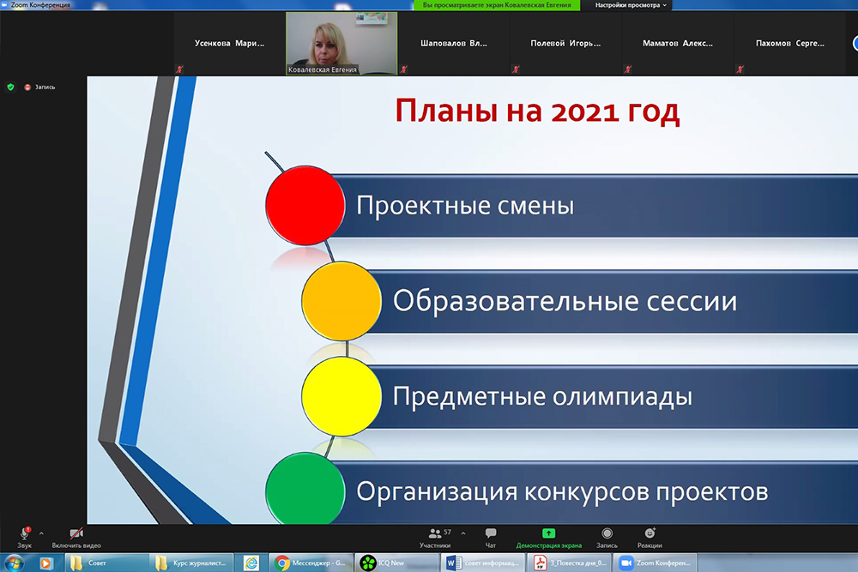The width and height of the screenshot is (858, 572).
Task: Open the Реакции reactions menu
Action: coord(650,538)
